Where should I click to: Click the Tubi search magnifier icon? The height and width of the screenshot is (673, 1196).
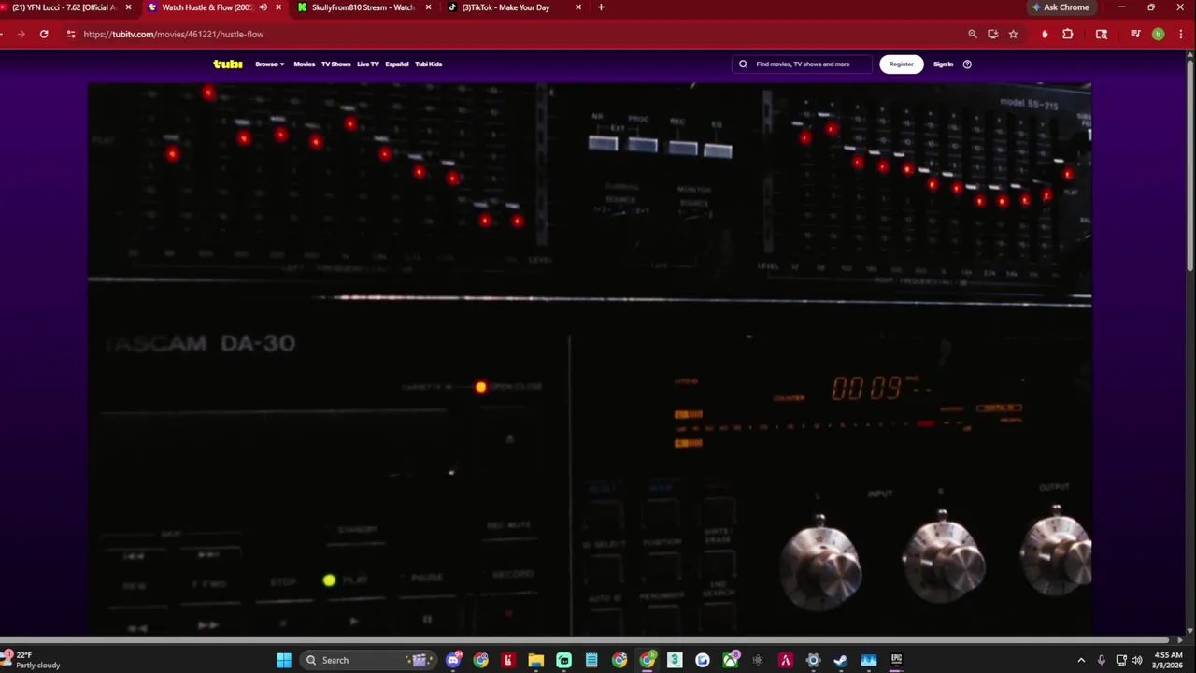(744, 64)
